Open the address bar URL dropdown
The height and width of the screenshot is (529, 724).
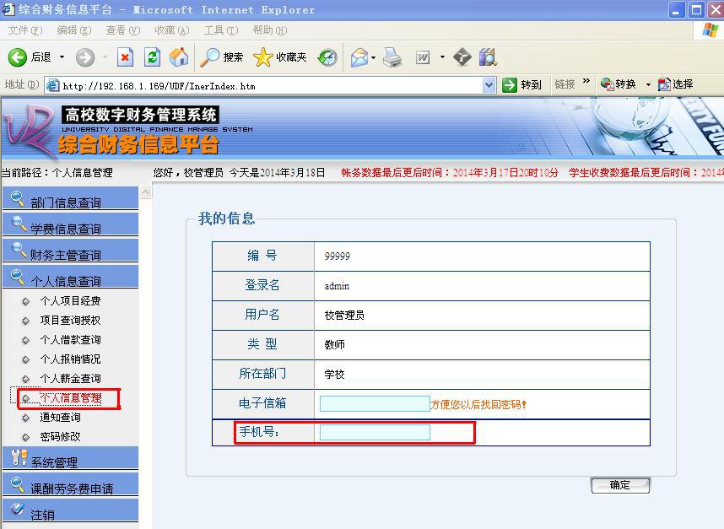489,85
